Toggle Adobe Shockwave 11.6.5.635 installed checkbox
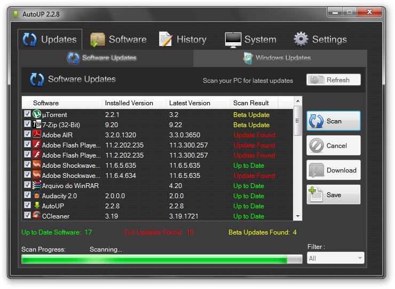Screen dimensions: 395x289 pyautogui.click(x=27, y=165)
